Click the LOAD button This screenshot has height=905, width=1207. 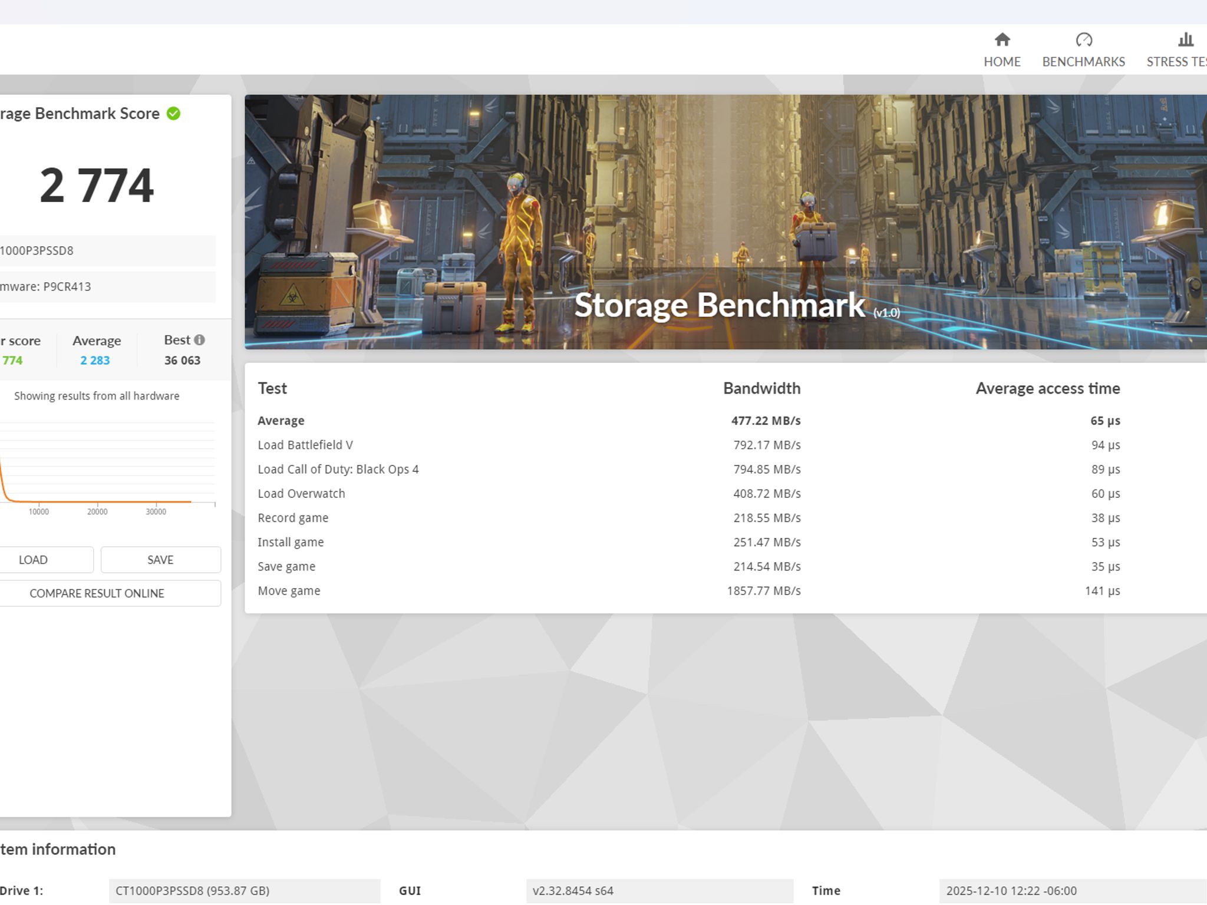(46, 560)
